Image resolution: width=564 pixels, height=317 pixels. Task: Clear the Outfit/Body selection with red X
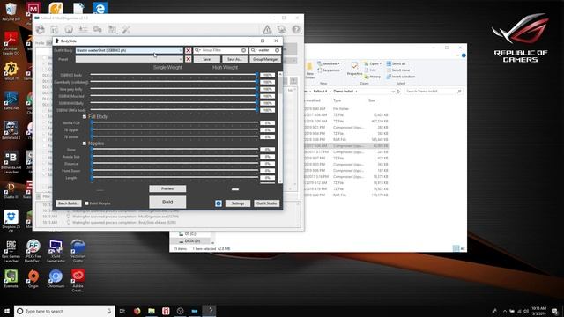pyautogui.click(x=188, y=50)
